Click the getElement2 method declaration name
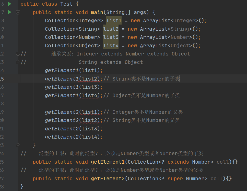247x191 pixels. [x=108, y=178]
